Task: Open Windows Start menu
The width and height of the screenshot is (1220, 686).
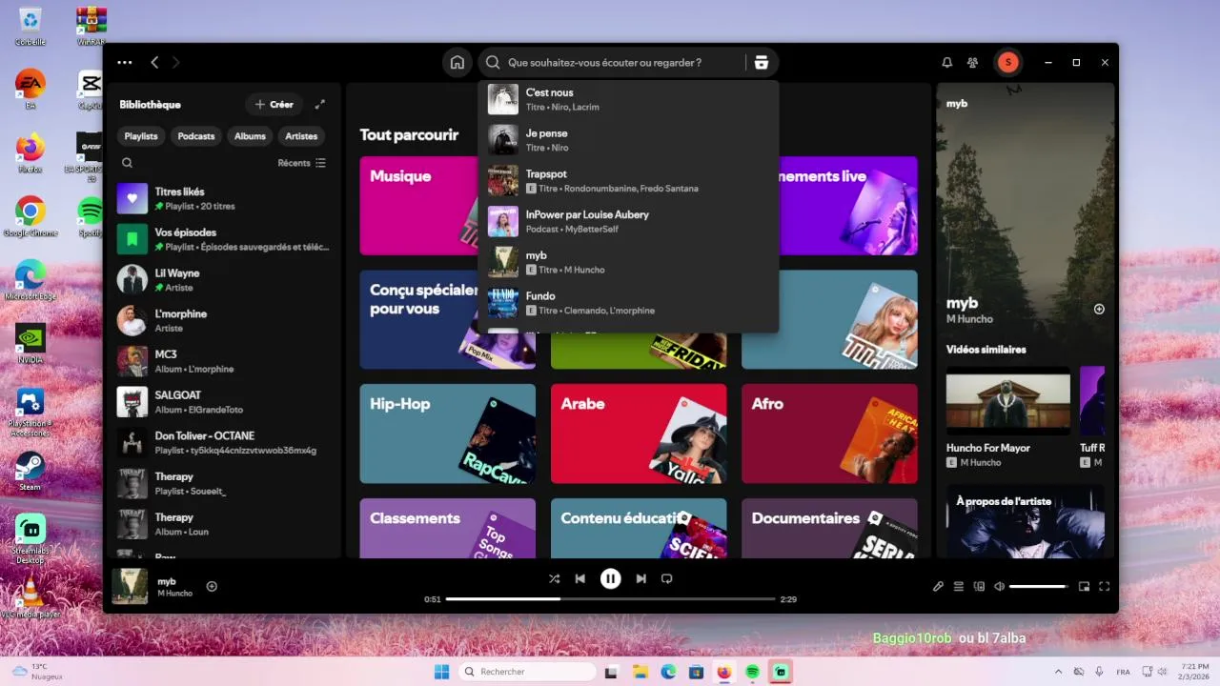Action: click(x=441, y=672)
